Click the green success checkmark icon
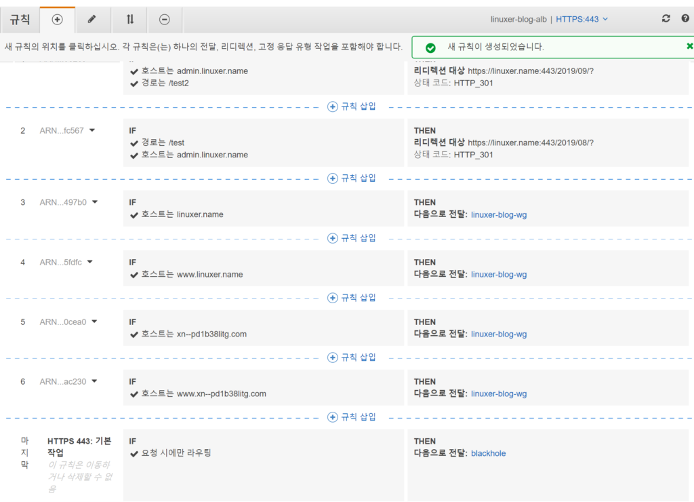694x502 pixels. point(430,47)
